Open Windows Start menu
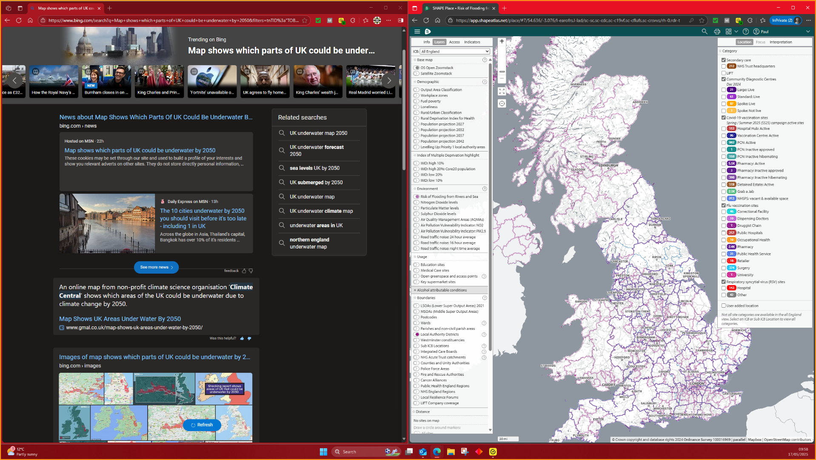This screenshot has width=816, height=460. [323, 451]
